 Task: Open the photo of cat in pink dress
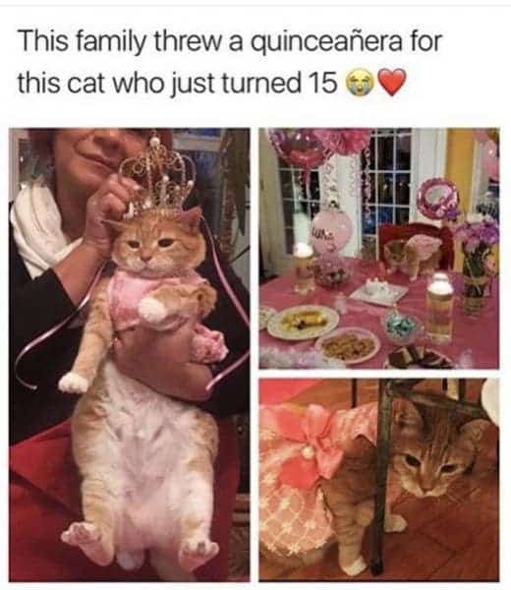(x=379, y=480)
